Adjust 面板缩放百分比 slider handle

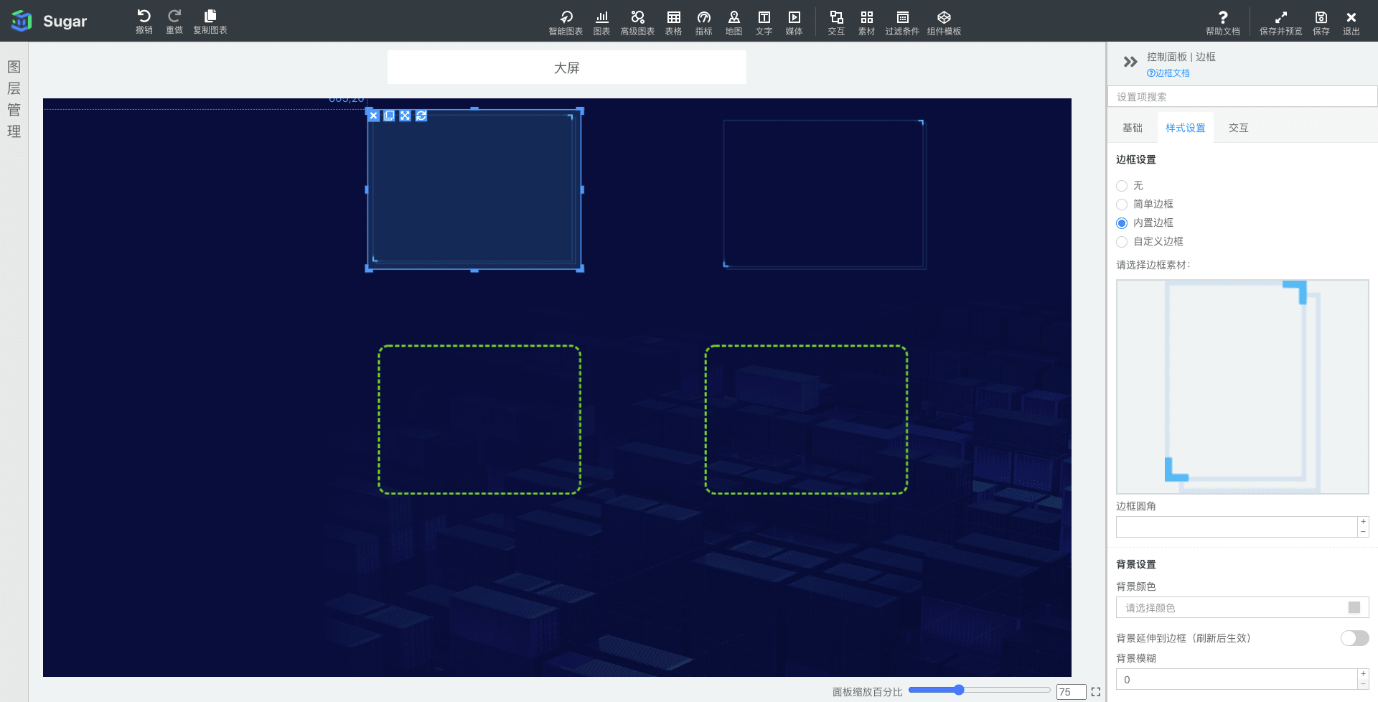[x=959, y=690]
